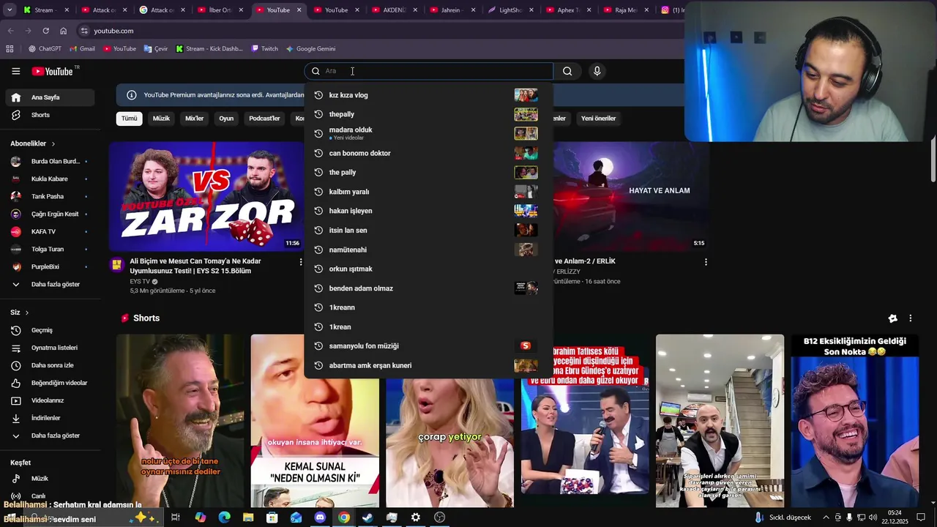Open the Twitch bookmark
This screenshot has height=527, width=937.
[264, 49]
